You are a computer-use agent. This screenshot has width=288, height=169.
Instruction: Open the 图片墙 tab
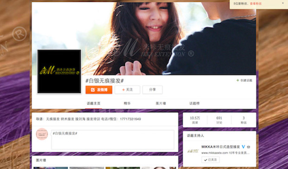[x=161, y=103]
